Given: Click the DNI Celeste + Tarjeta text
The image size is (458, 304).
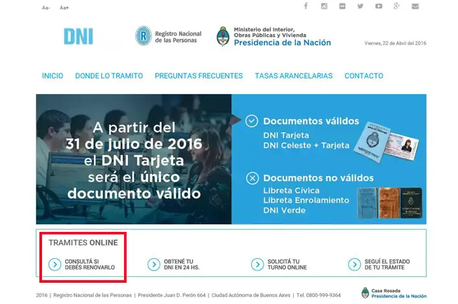Looking at the screenshot, I should tap(306, 146).
